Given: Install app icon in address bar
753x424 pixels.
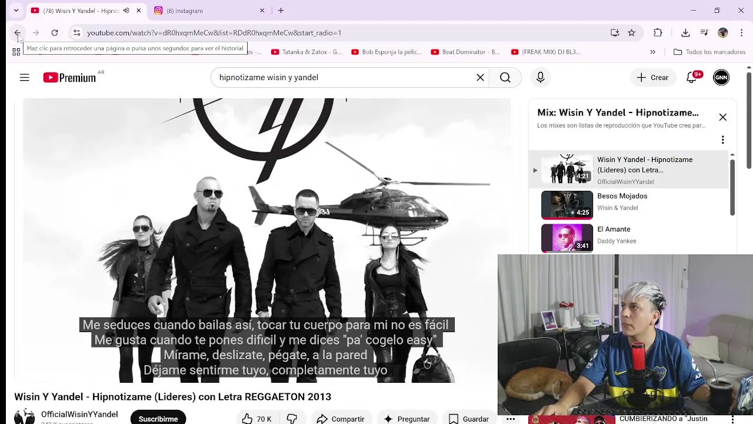Looking at the screenshot, I should 615,33.
